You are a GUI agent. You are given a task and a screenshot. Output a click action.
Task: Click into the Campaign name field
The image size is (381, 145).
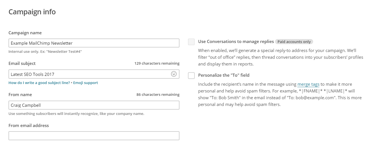[94, 43]
